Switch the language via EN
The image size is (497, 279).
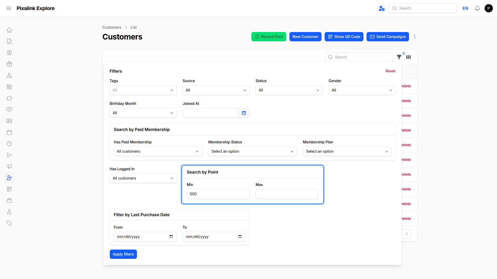tap(465, 8)
